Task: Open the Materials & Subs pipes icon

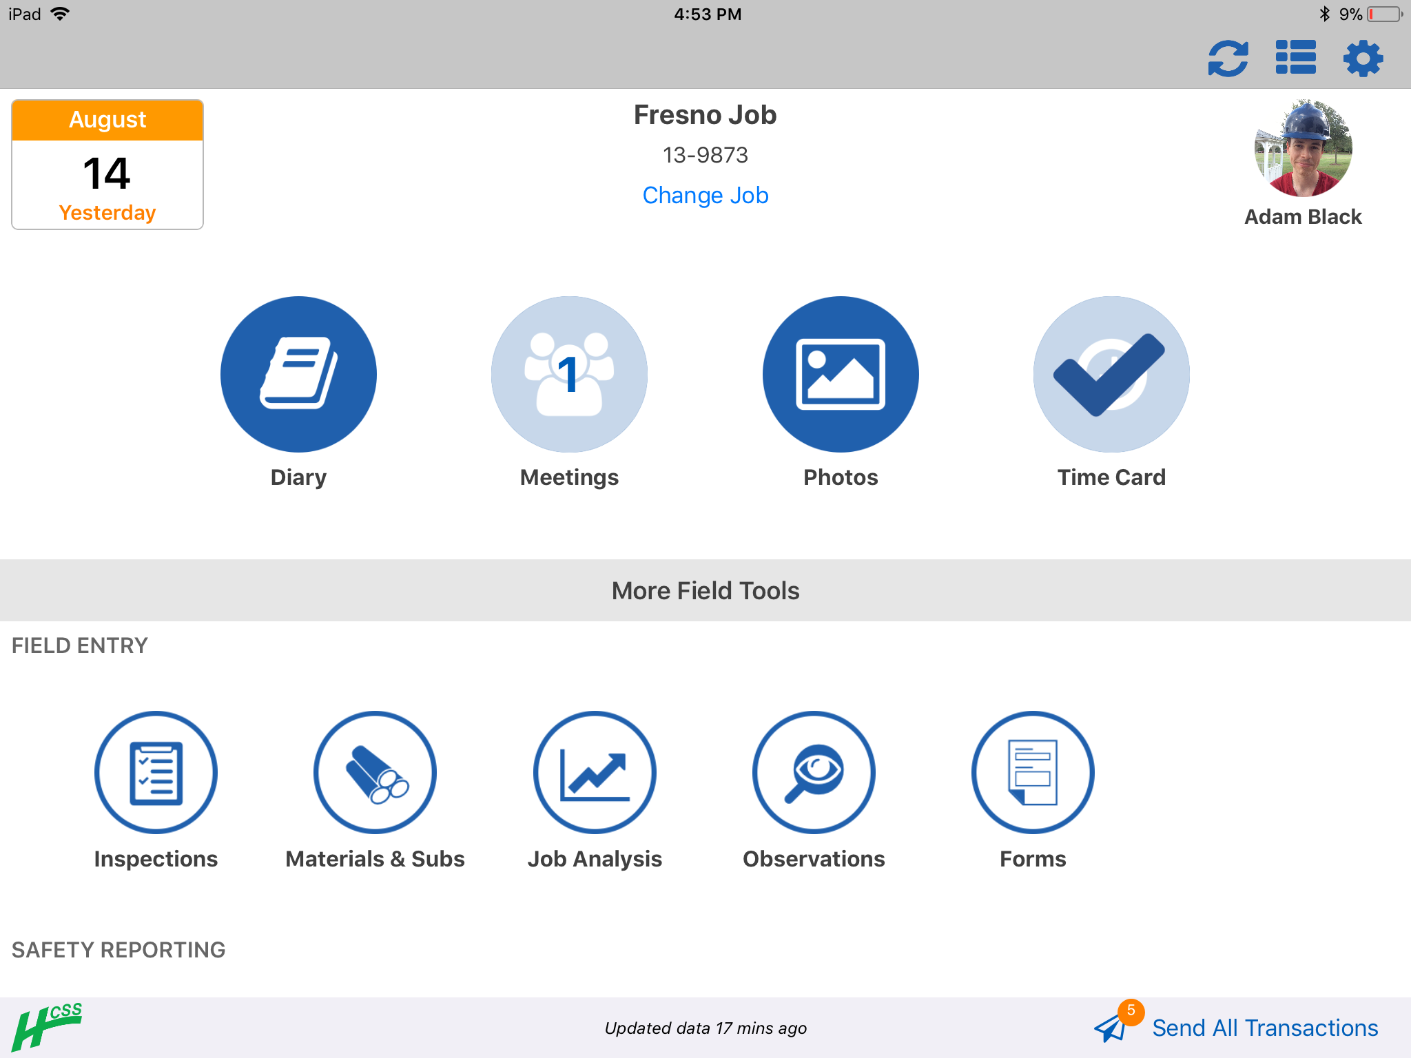Action: click(375, 772)
